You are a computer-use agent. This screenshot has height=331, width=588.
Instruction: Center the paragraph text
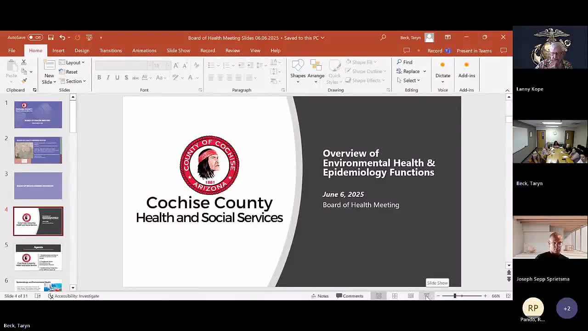coord(220,77)
